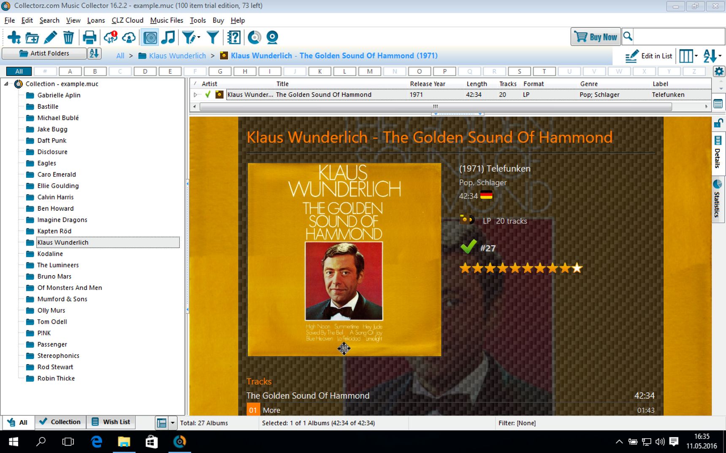The width and height of the screenshot is (726, 453).
Task: Switch to the Collection status tab
Action: [x=60, y=422]
